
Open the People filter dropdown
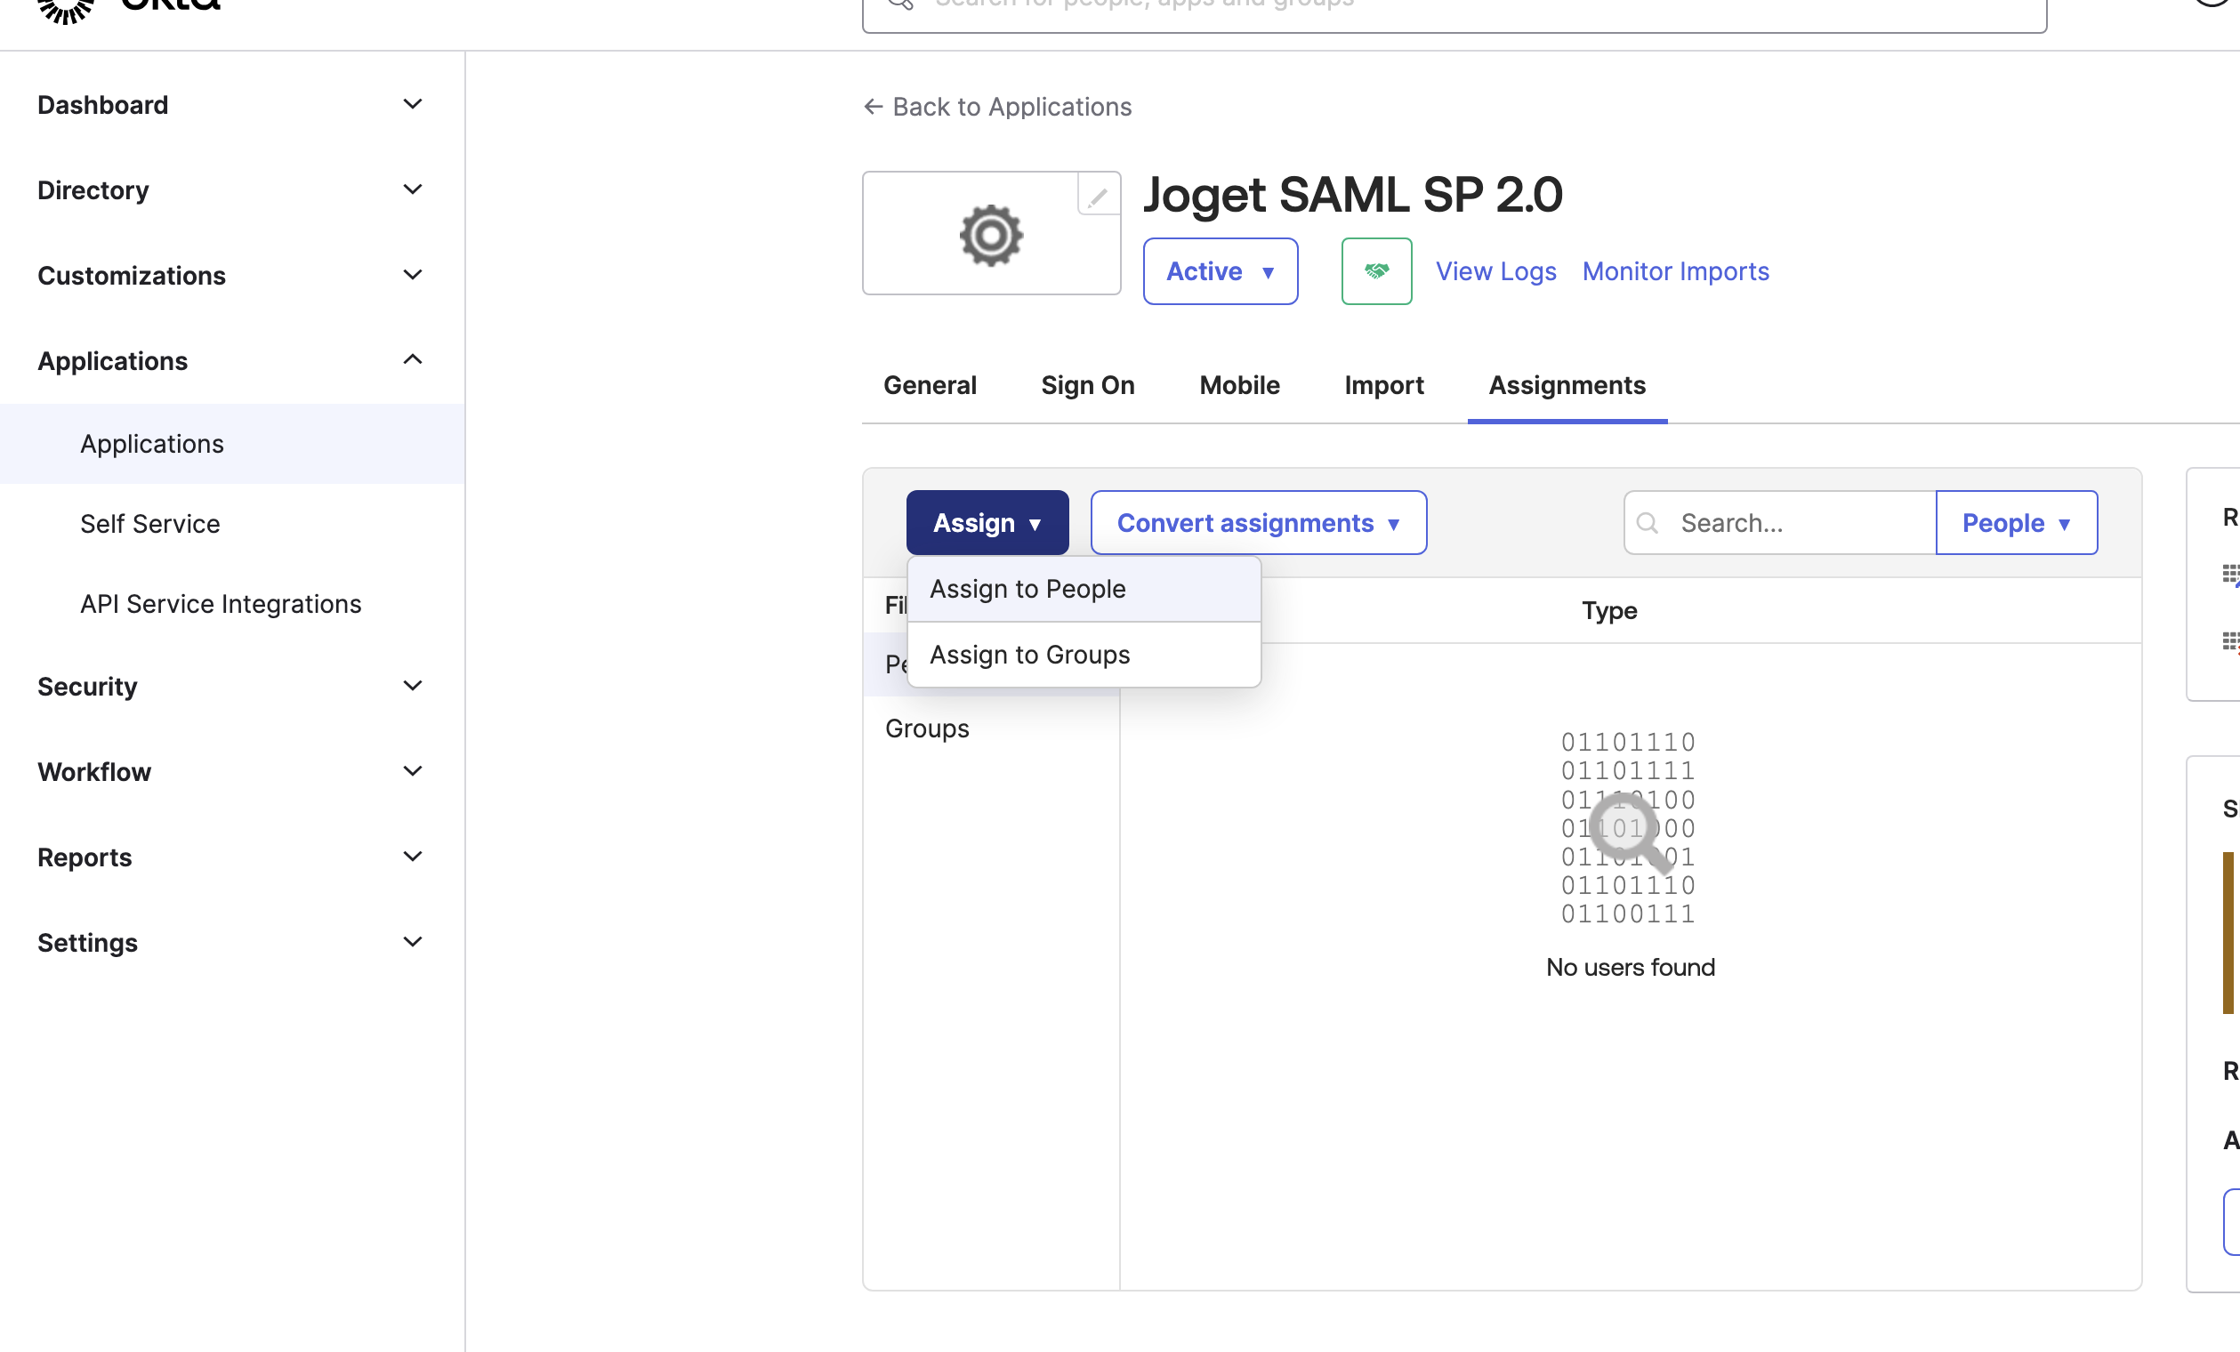[2015, 523]
